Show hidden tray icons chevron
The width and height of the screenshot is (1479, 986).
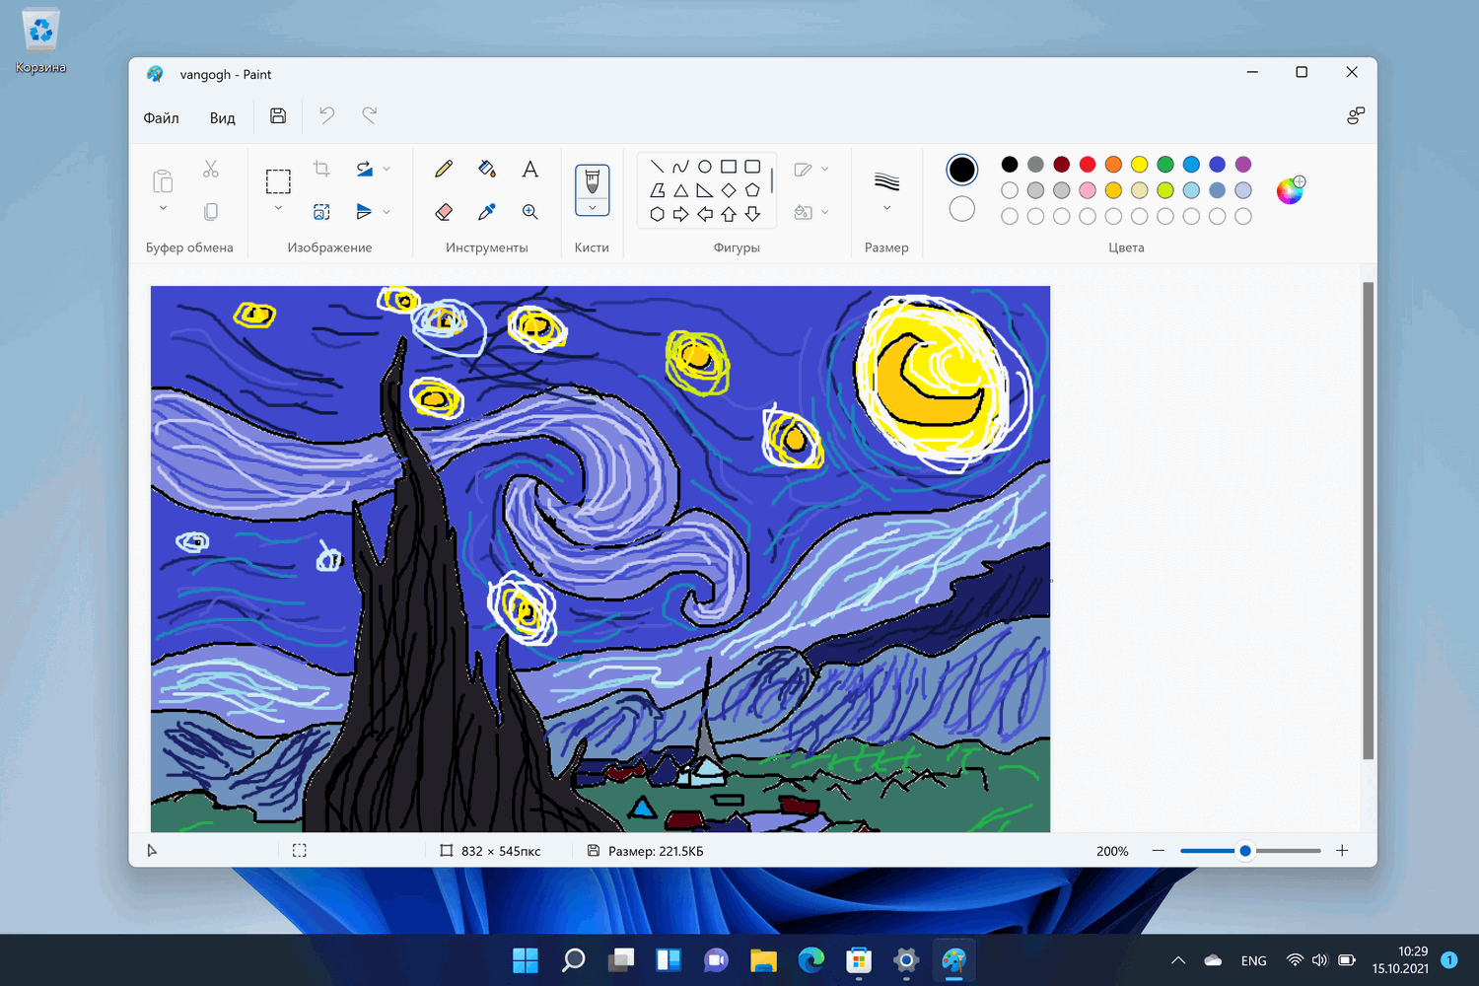1178,960
